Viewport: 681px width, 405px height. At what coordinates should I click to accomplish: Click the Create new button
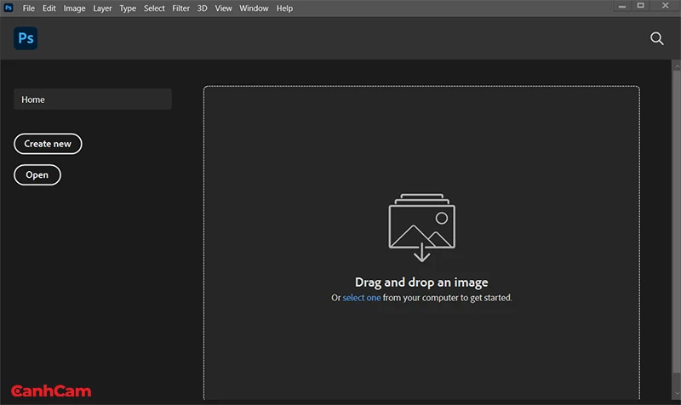click(48, 144)
